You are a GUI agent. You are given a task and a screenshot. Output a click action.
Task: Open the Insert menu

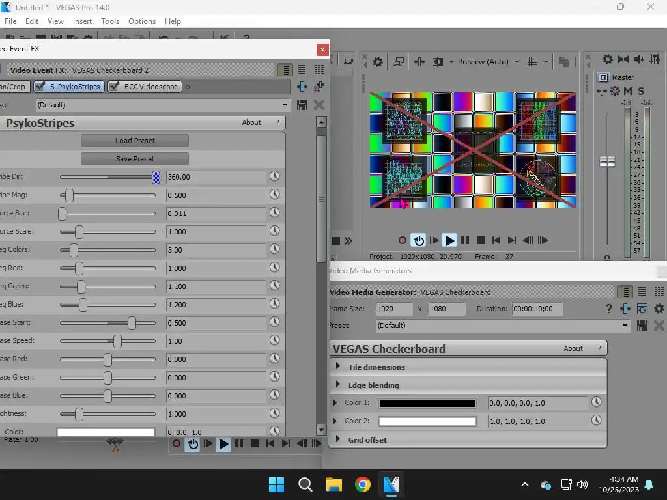click(x=82, y=21)
